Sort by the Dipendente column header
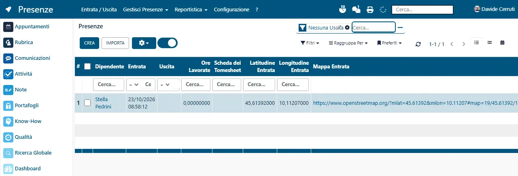The height and width of the screenshot is (176, 518). (109, 66)
